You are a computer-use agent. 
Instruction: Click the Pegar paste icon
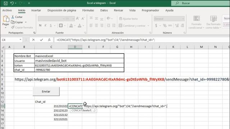(6, 19)
